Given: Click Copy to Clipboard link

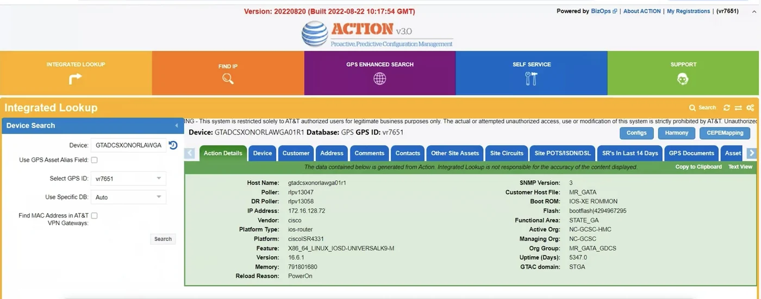Looking at the screenshot, I should 698,167.
